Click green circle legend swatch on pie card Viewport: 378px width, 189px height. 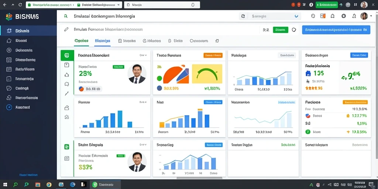pos(159,78)
